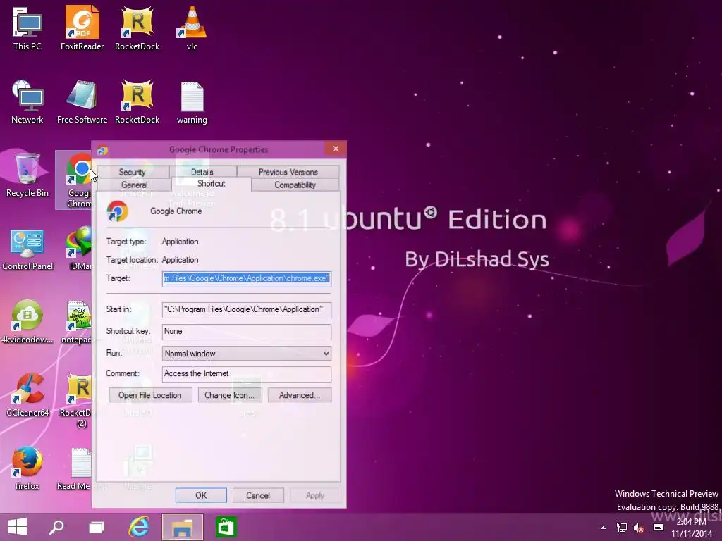
Task: Open the Run window mode dropdown
Action: point(246,354)
